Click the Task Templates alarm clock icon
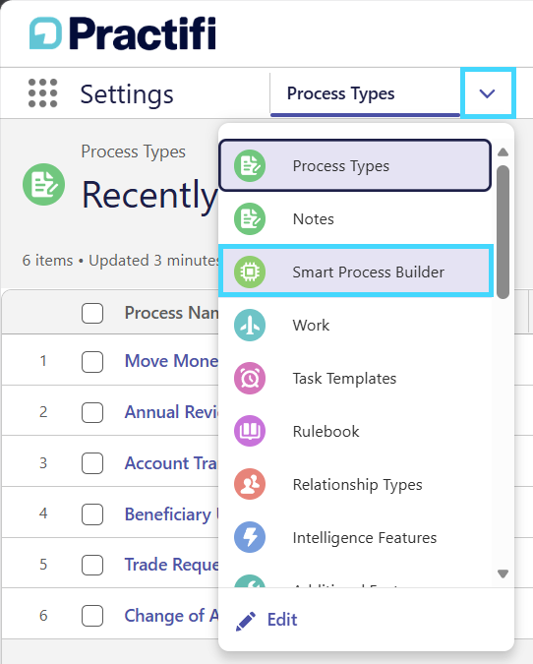This screenshot has height=664, width=533. tap(250, 378)
